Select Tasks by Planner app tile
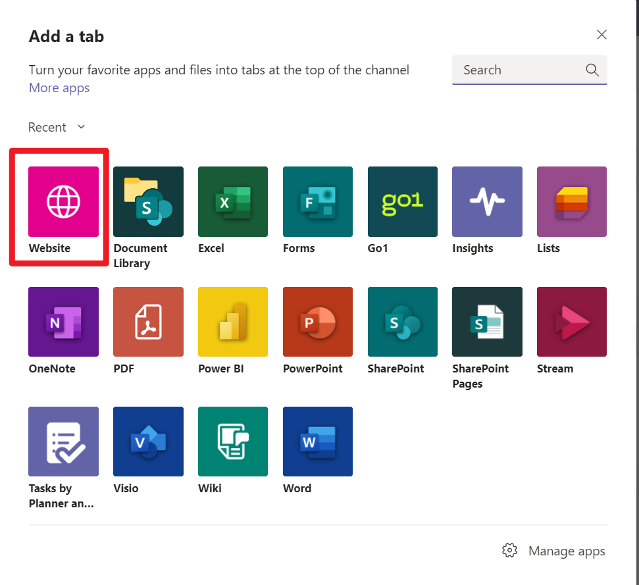This screenshot has width=639, height=585. click(63, 441)
